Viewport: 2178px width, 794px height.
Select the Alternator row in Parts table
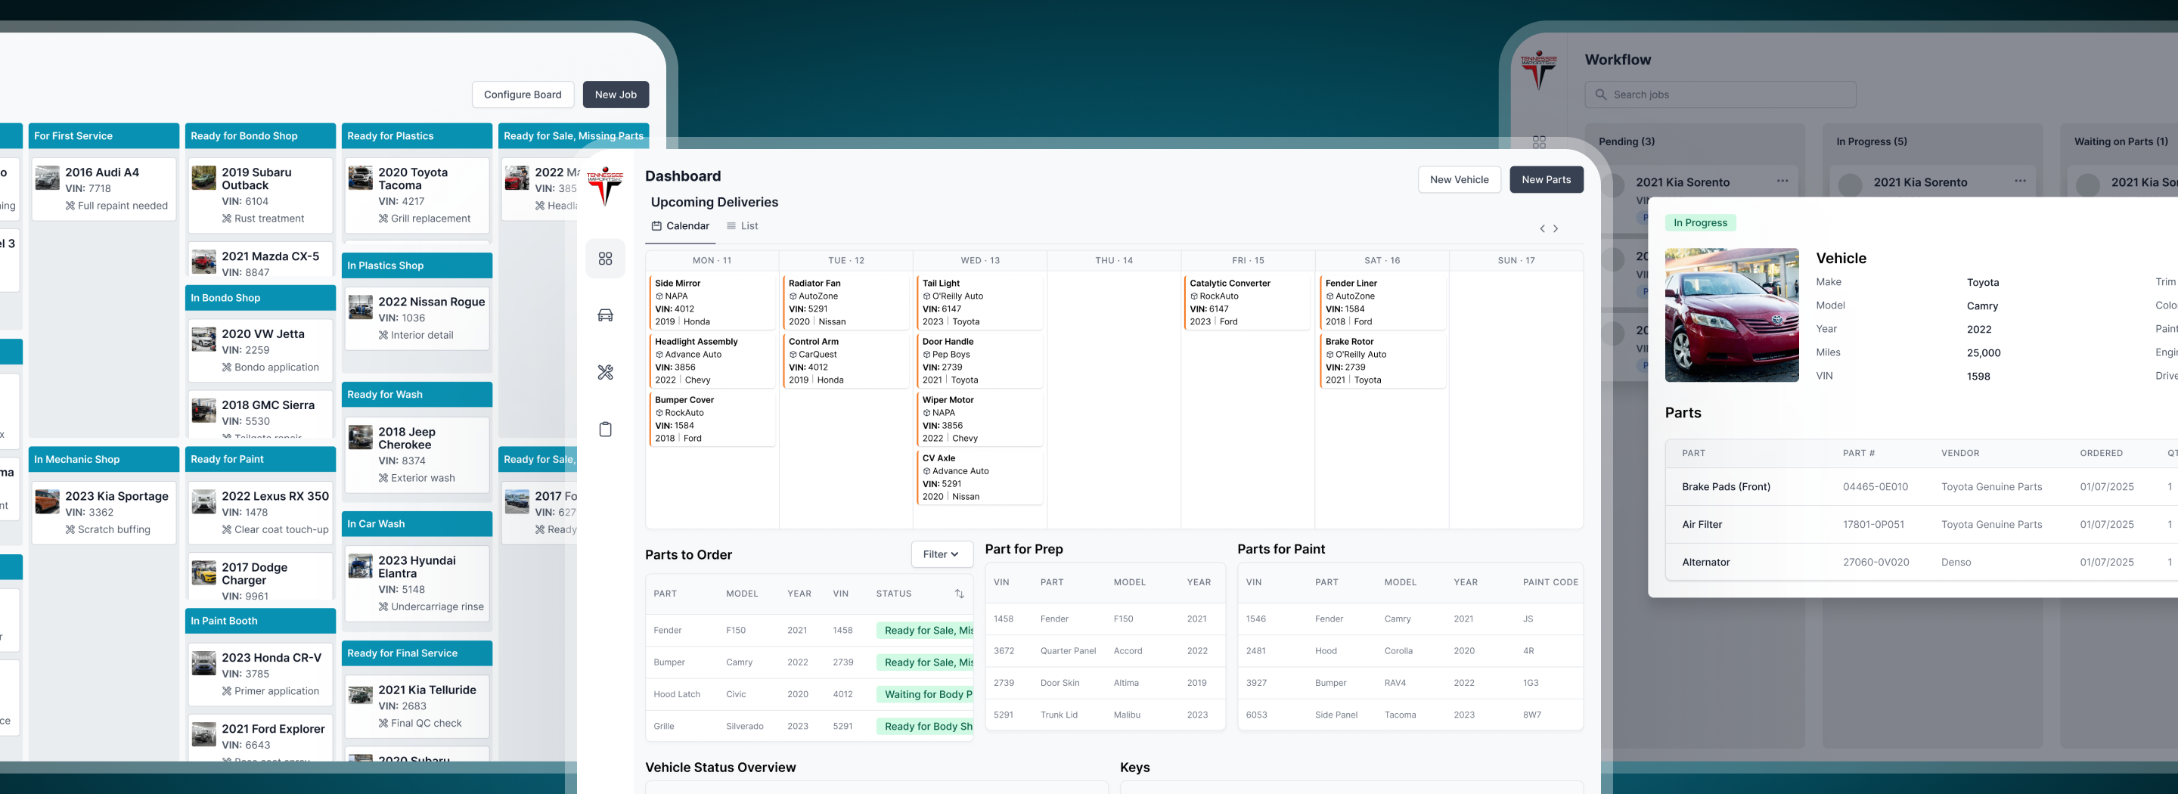pos(1921,563)
